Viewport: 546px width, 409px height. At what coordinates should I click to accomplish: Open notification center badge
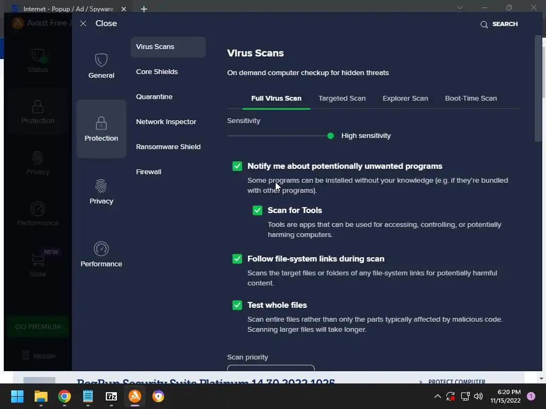click(531, 396)
